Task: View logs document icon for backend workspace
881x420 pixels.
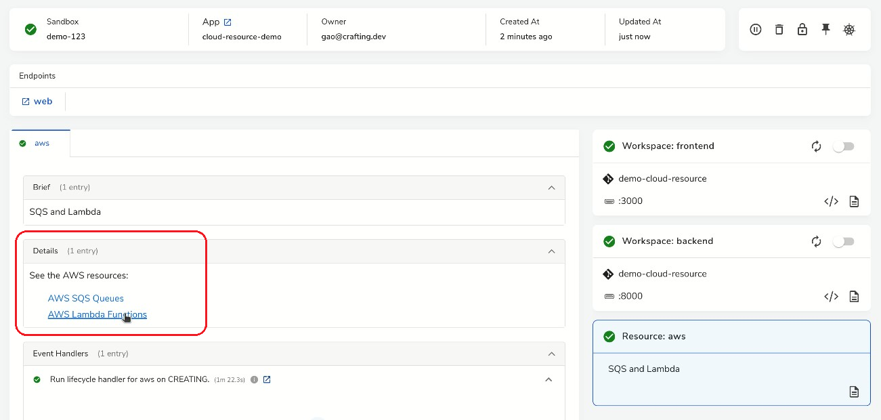Action: pos(854,296)
